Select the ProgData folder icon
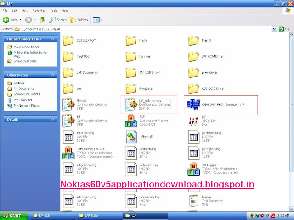This screenshot has width=294, height=220. point(130,89)
